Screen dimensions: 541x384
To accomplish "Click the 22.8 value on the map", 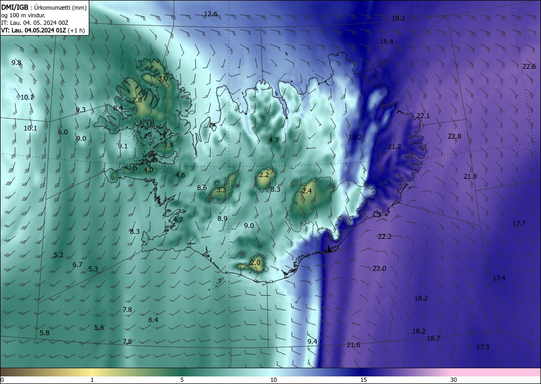I will (x=454, y=136).
